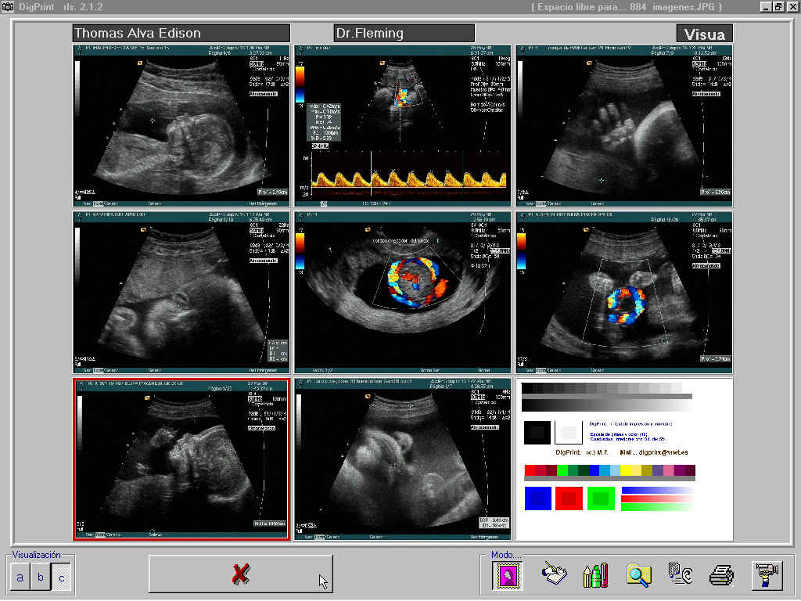The height and width of the screenshot is (601, 801).
Task: Click the patient name field Thomas Alva Edison
Action: click(x=181, y=33)
